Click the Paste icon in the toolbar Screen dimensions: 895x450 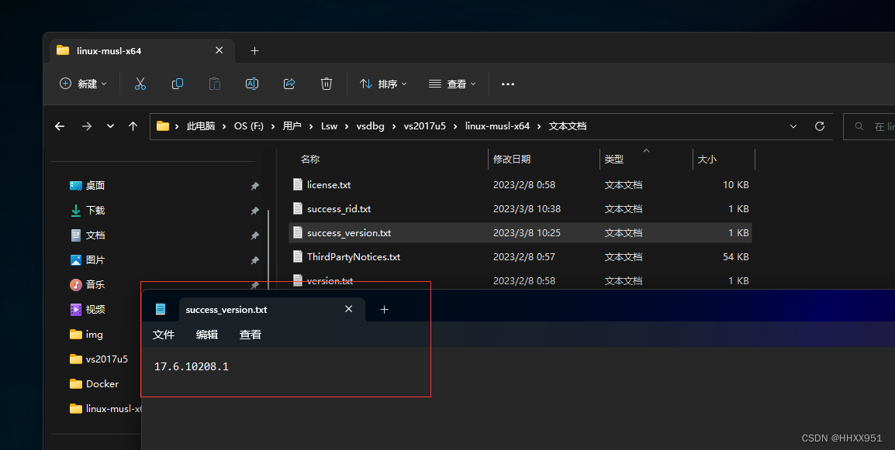(x=214, y=84)
